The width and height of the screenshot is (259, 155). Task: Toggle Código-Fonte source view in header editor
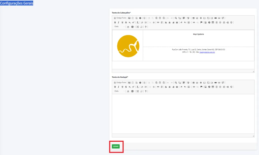[x=120, y=18]
